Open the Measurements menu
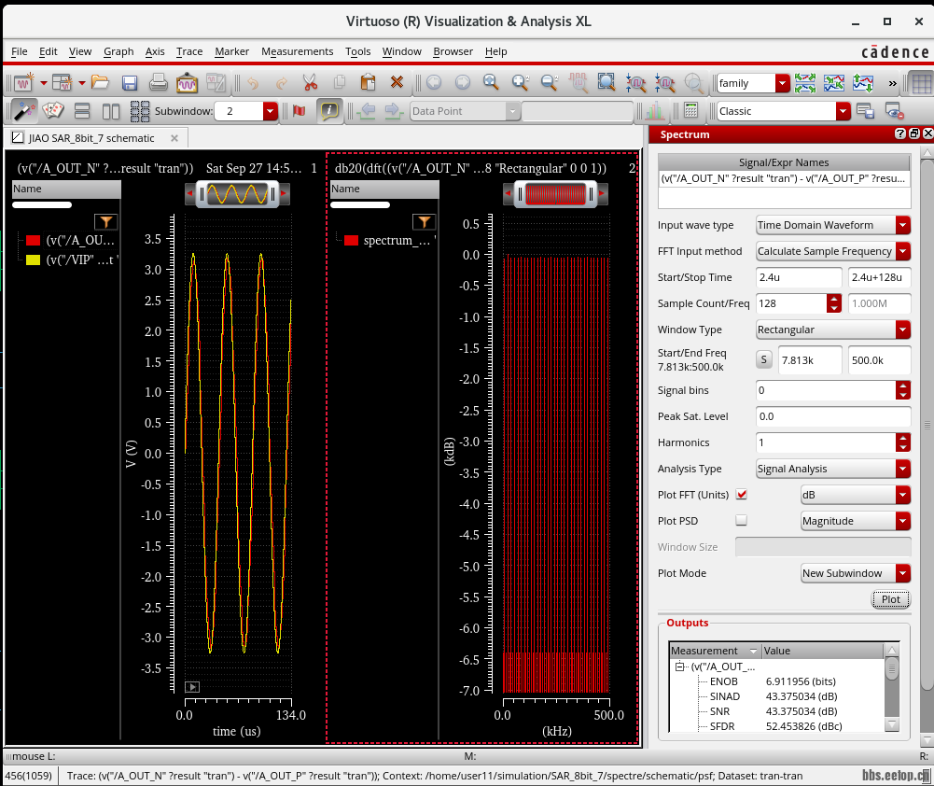 pyautogui.click(x=298, y=51)
